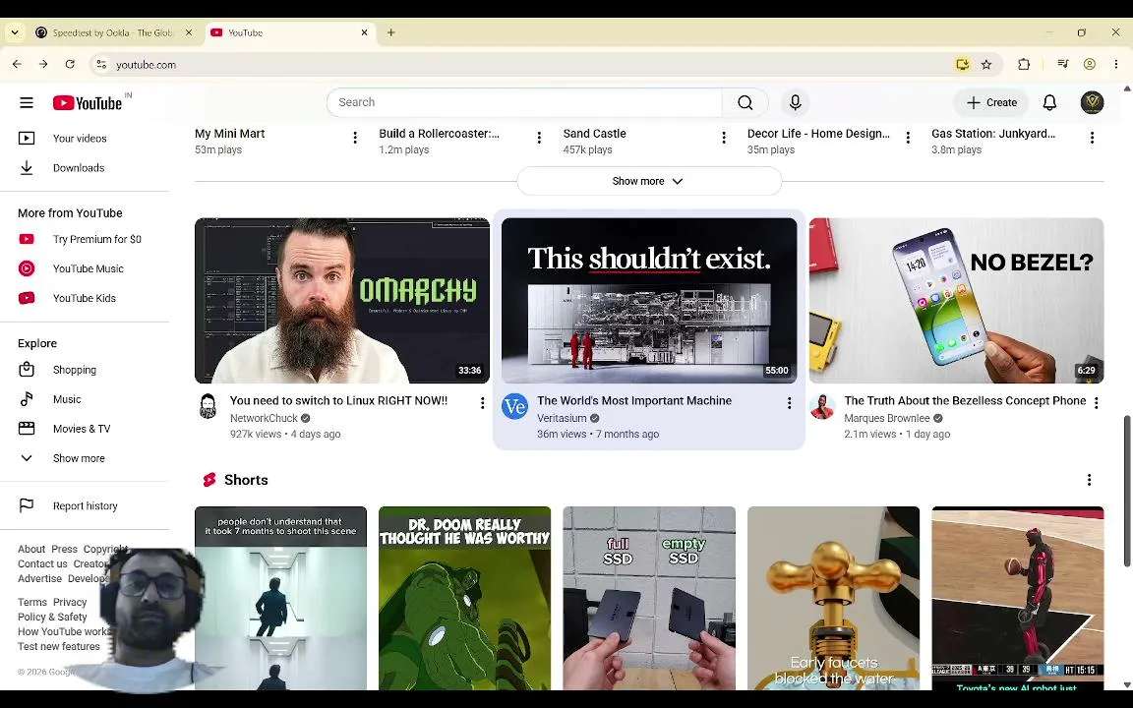Viewport: 1133px width, 708px height.
Task: Open more actions for Linux video
Action: point(482,403)
